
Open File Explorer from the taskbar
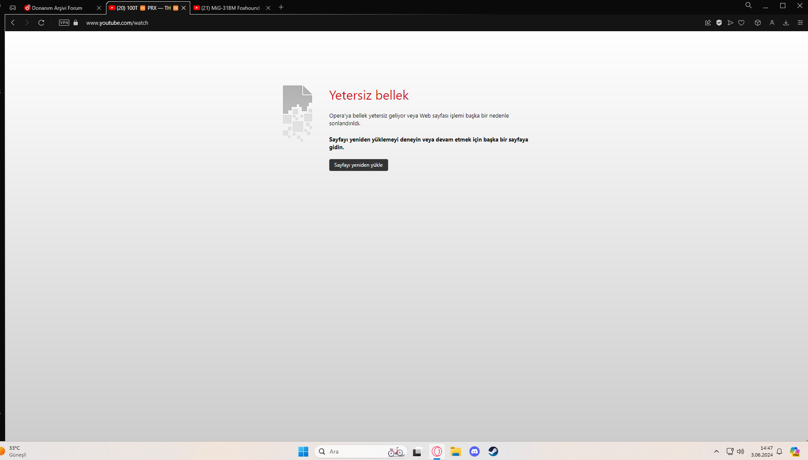(456, 451)
